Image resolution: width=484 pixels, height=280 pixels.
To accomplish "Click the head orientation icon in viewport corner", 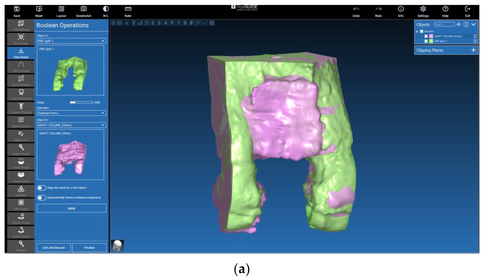I will [117, 246].
